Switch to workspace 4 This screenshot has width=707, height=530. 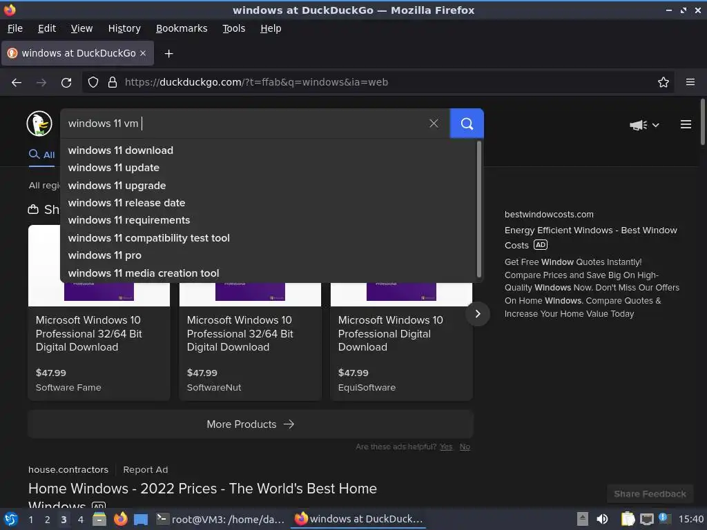[81, 520]
